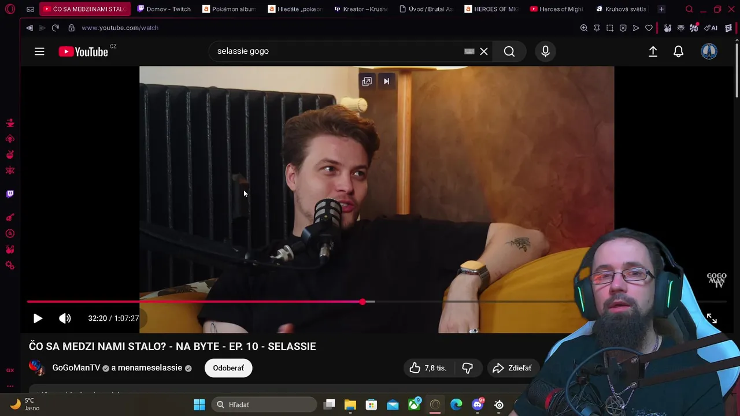Open the YouTube account avatar menu
The height and width of the screenshot is (416, 740).
coord(709,51)
